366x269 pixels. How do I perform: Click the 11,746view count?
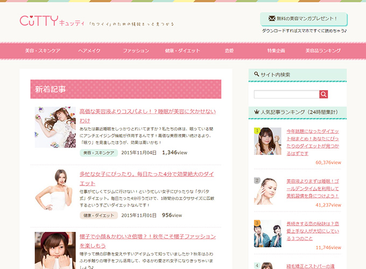tap(328, 247)
